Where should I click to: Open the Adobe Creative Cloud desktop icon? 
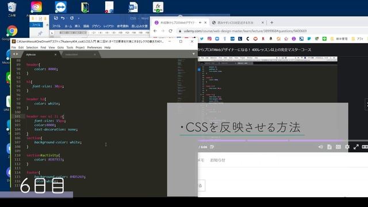click(36, 7)
